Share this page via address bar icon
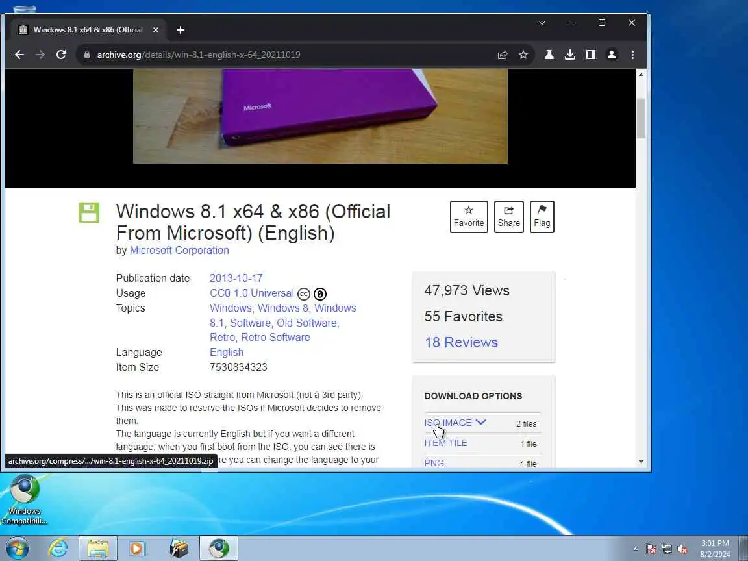Image resolution: width=748 pixels, height=561 pixels. (x=503, y=55)
